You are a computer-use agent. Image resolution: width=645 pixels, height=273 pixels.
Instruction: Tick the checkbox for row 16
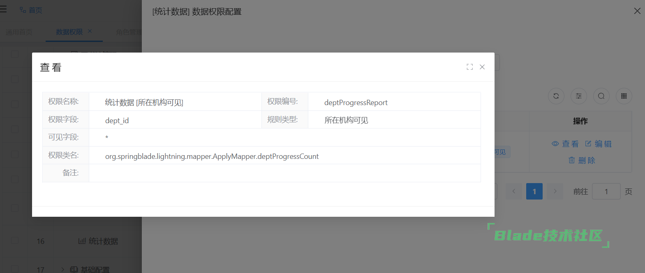(x=15, y=241)
